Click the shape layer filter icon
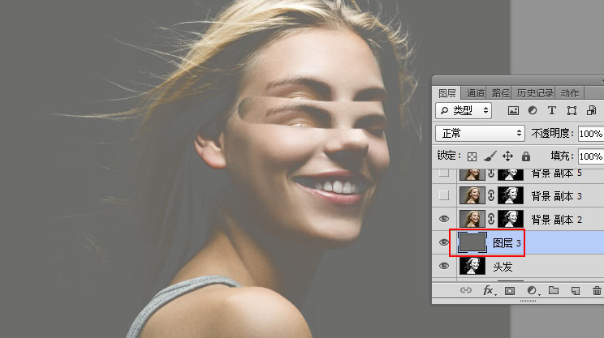Viewport: 604px width, 338px height. tap(572, 110)
